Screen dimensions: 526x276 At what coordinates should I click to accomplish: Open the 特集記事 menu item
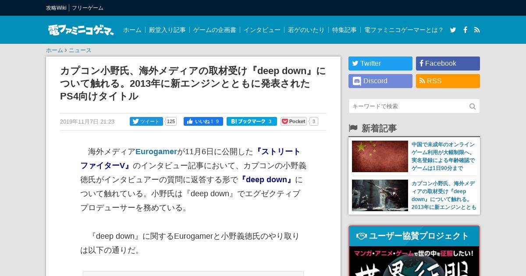(345, 30)
